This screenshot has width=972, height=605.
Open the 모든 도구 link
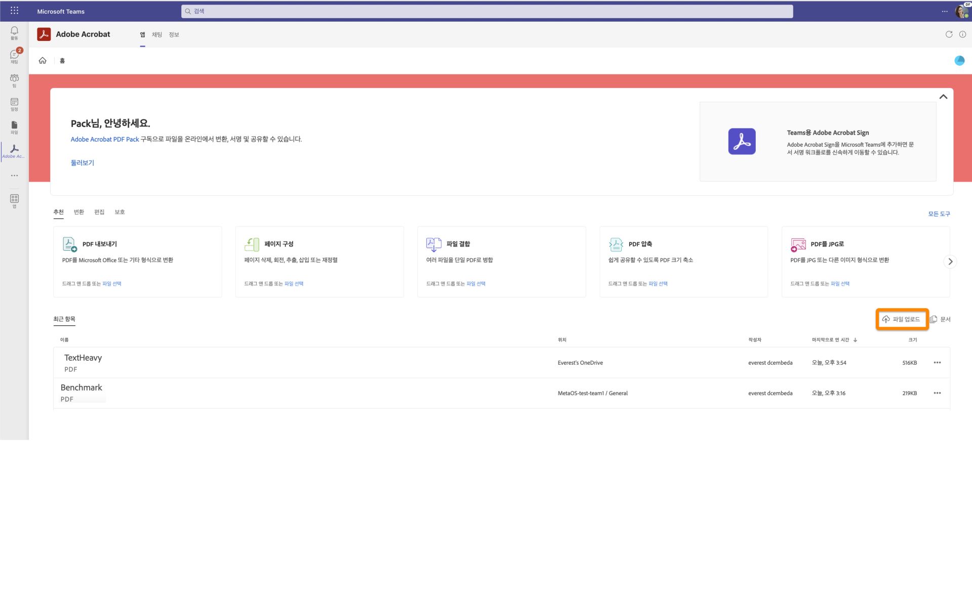pos(939,214)
